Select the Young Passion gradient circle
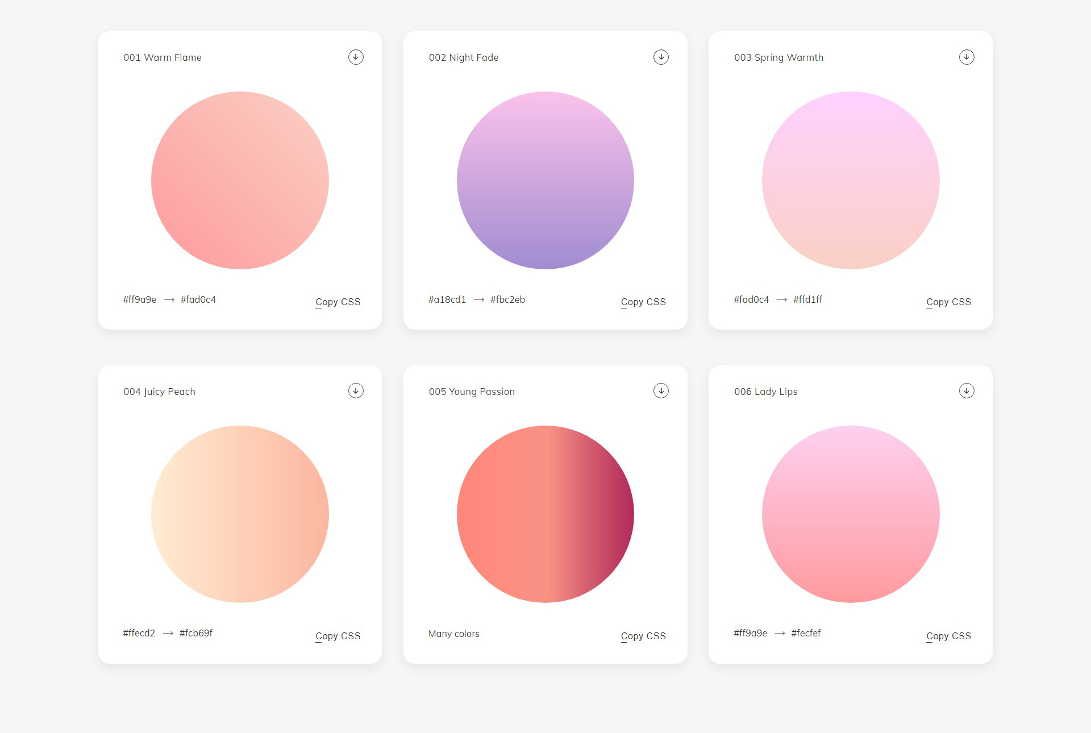 (x=545, y=514)
